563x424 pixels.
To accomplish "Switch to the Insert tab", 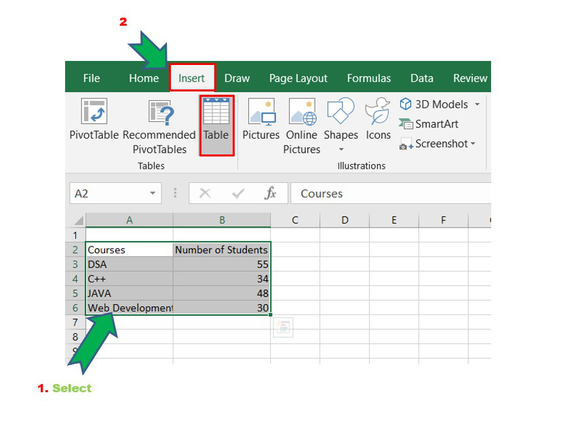I will (192, 78).
